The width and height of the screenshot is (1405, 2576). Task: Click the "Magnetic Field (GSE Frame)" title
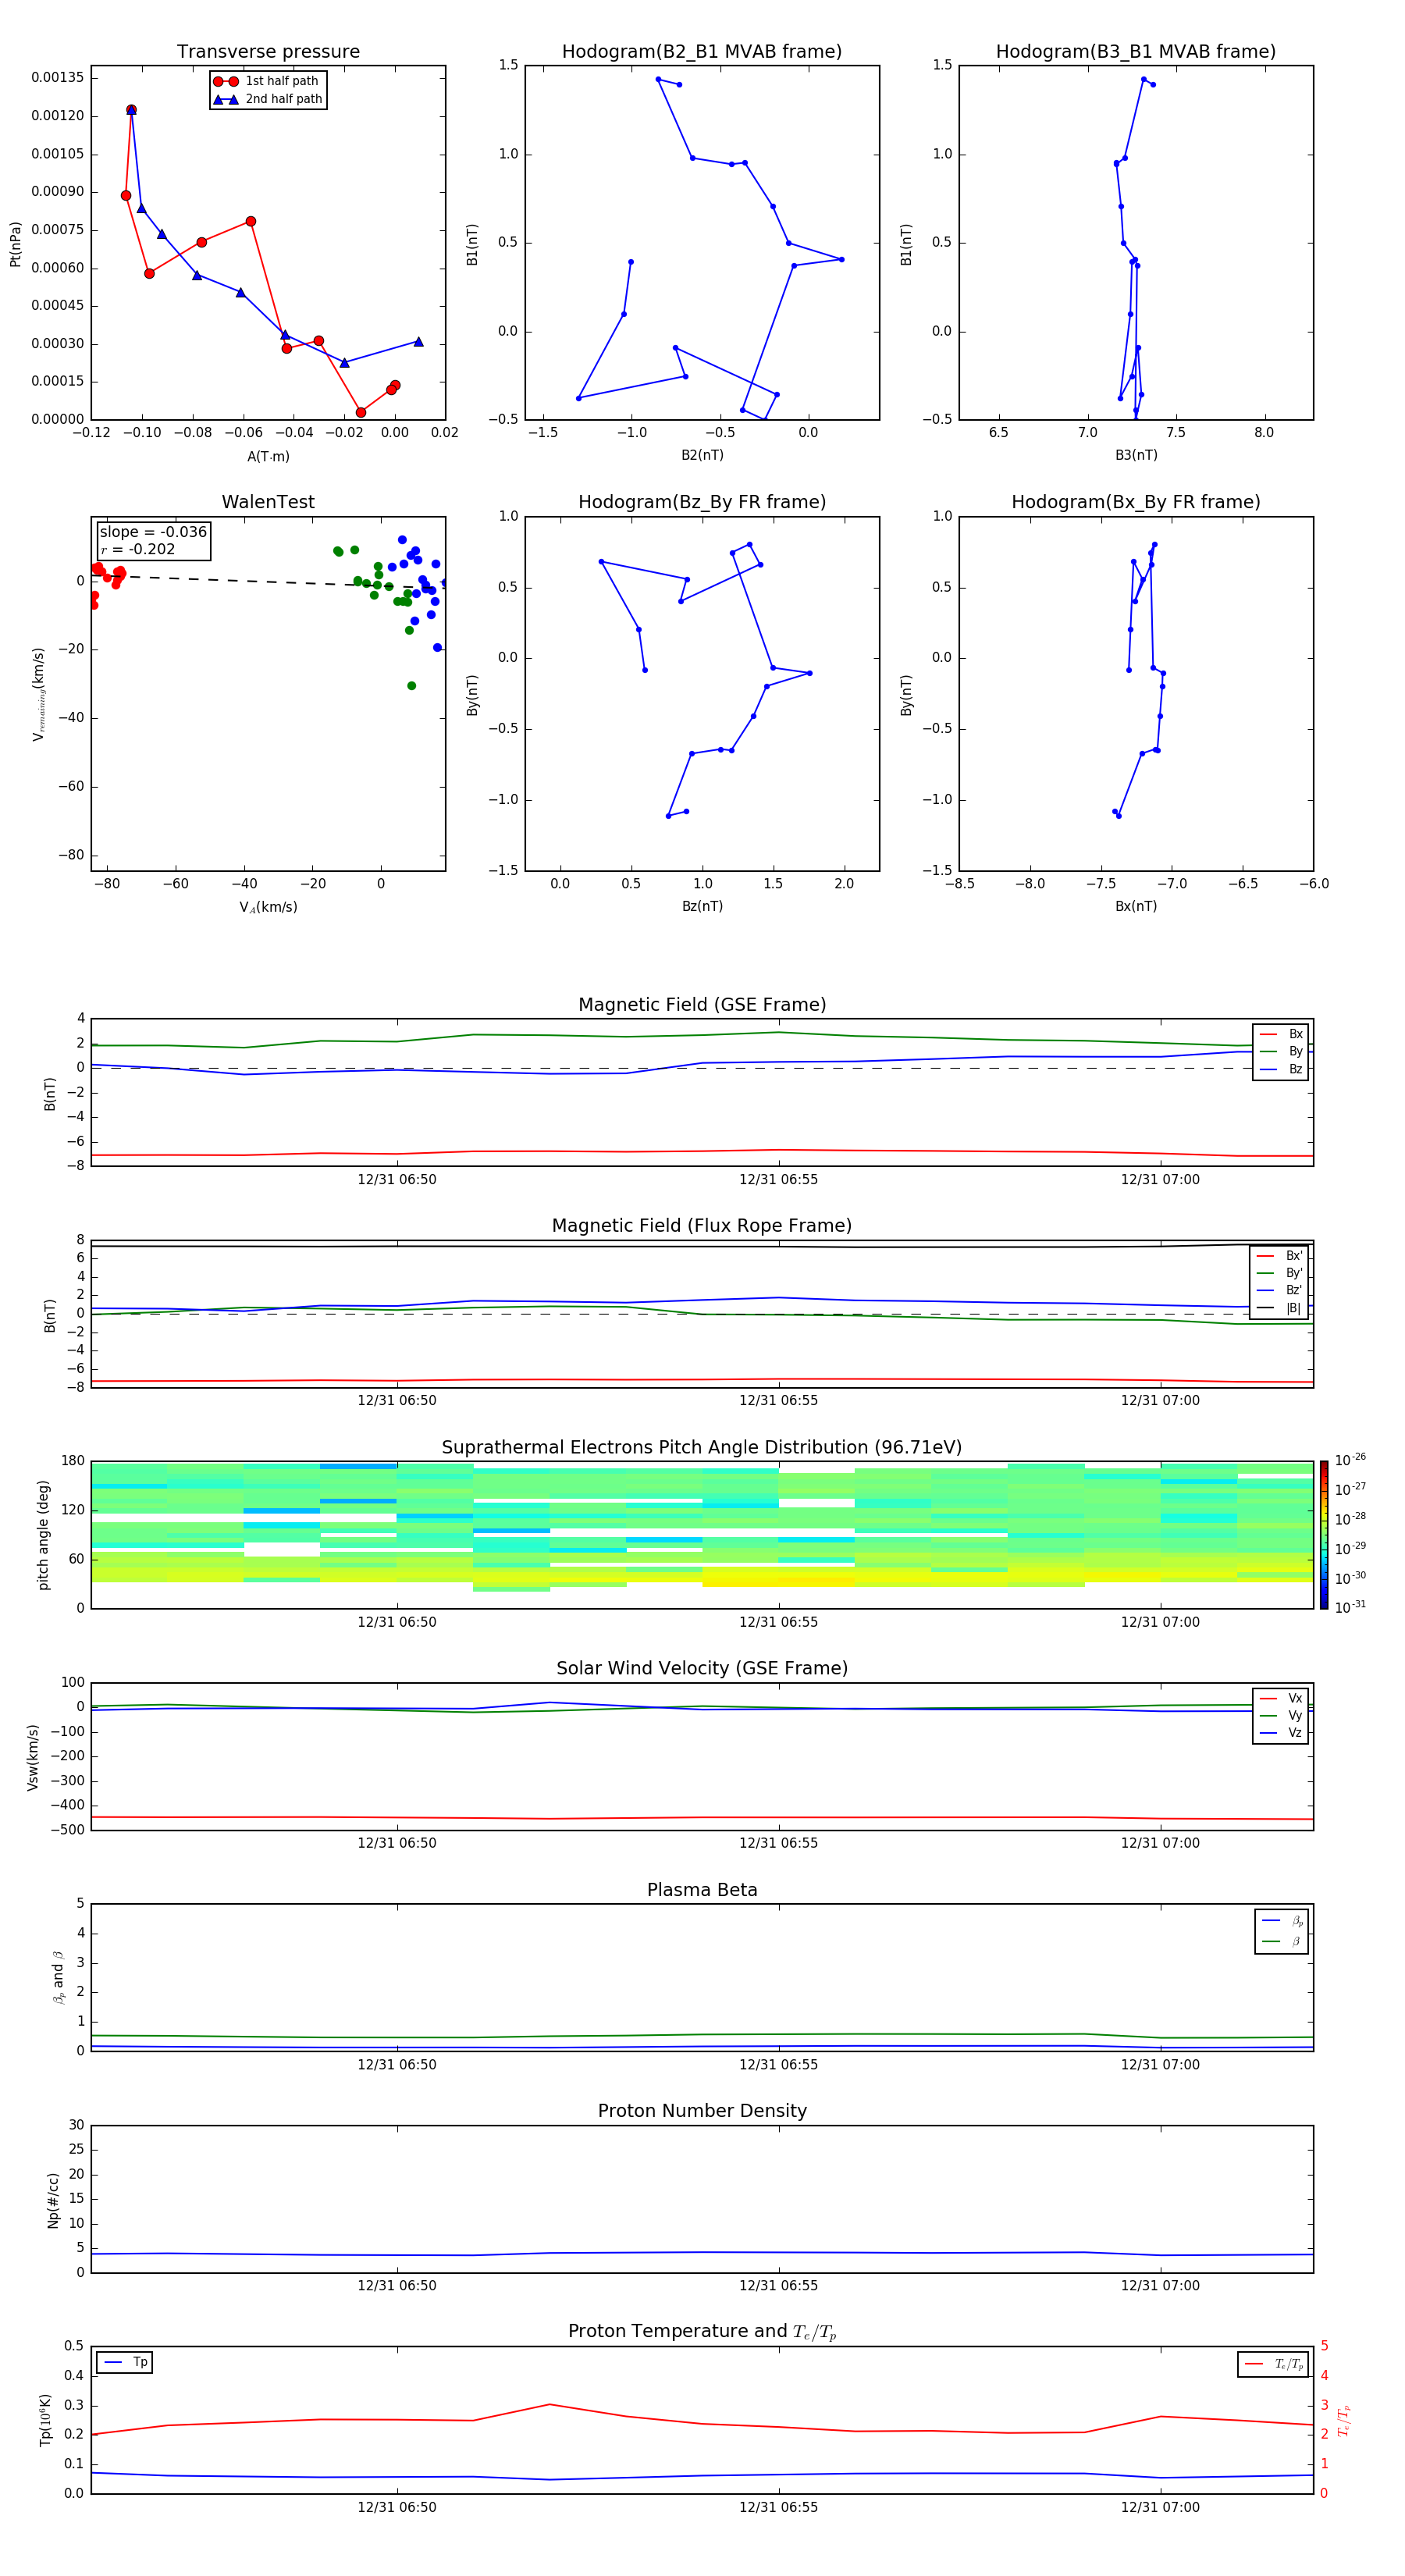702,1005
